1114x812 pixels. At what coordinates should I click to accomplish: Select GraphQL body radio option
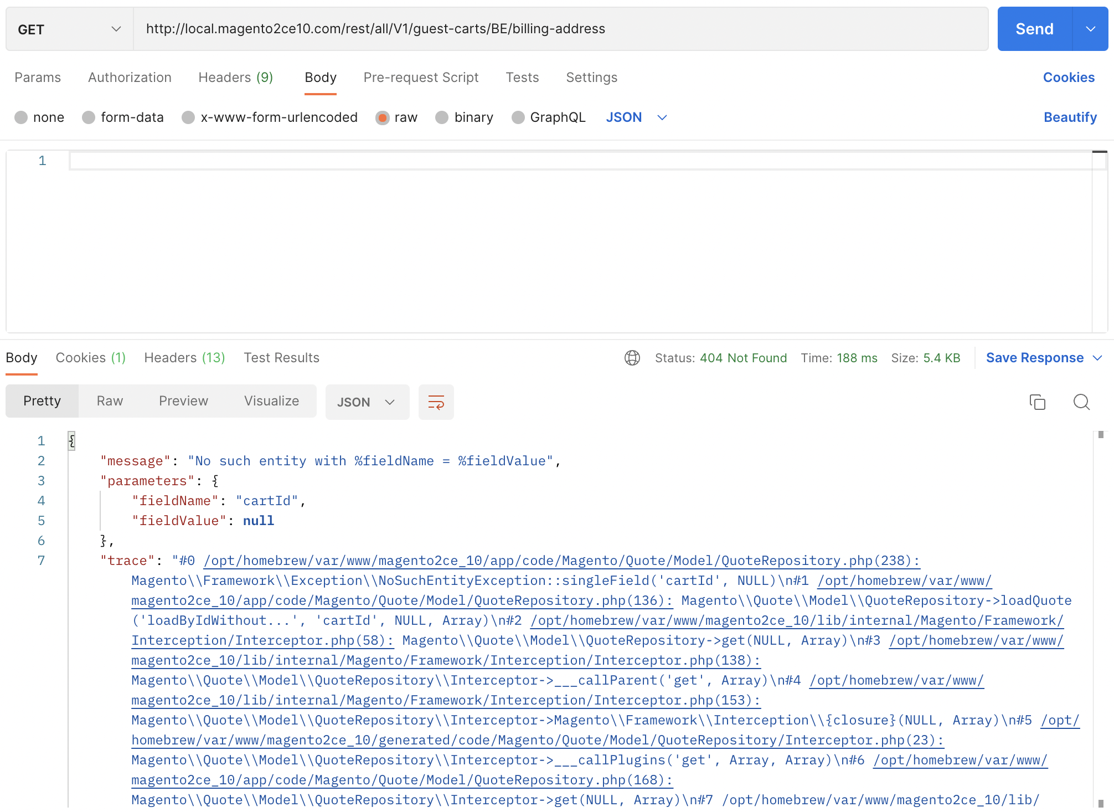tap(518, 117)
